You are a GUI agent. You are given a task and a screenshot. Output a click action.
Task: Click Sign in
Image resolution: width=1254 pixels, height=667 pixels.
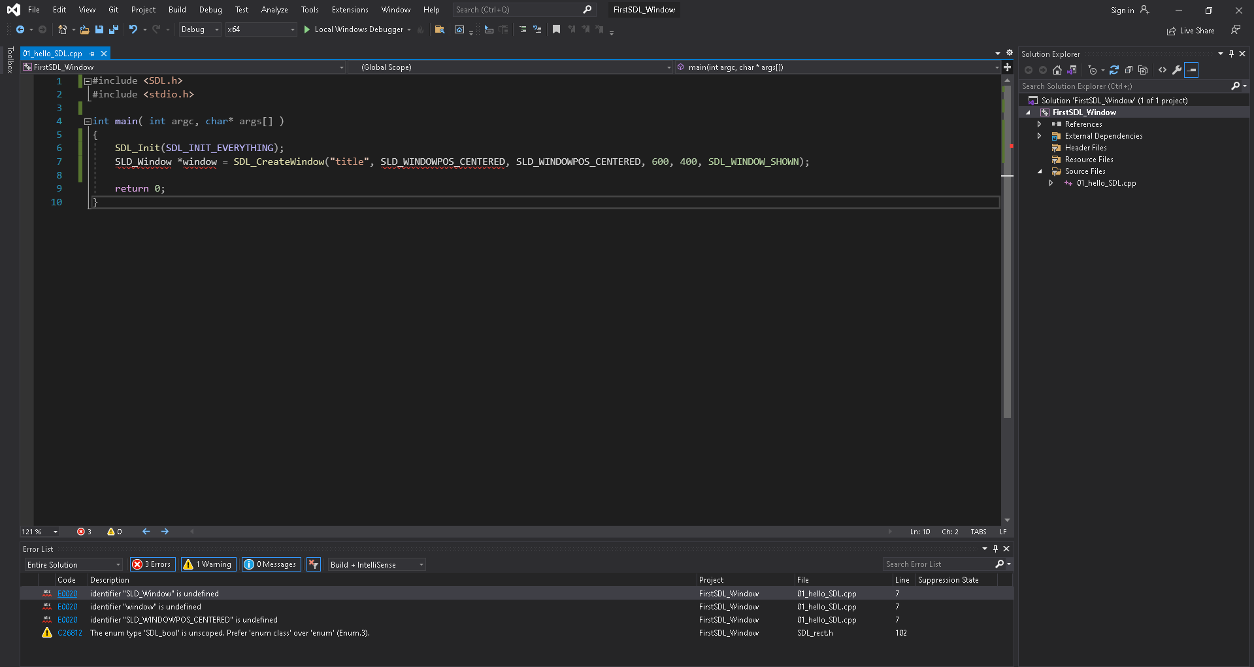(1130, 10)
